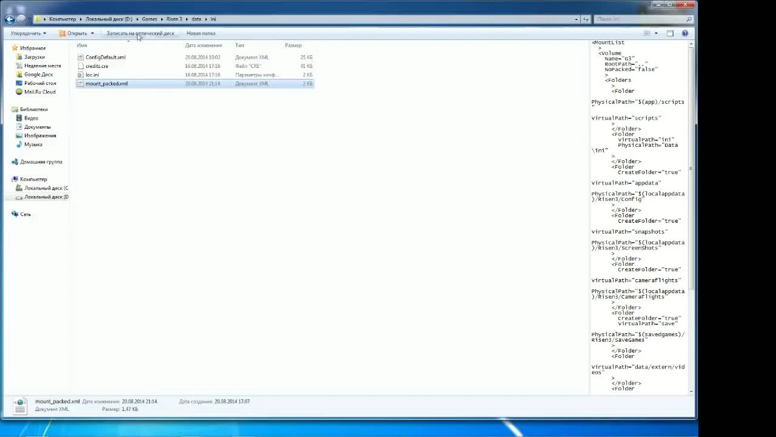Refresh the ini folder view

586,19
